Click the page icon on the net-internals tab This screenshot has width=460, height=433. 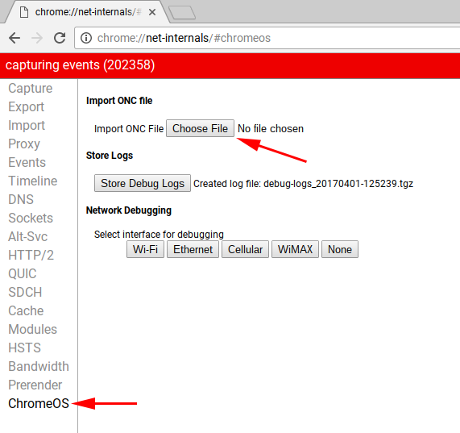click(24, 12)
